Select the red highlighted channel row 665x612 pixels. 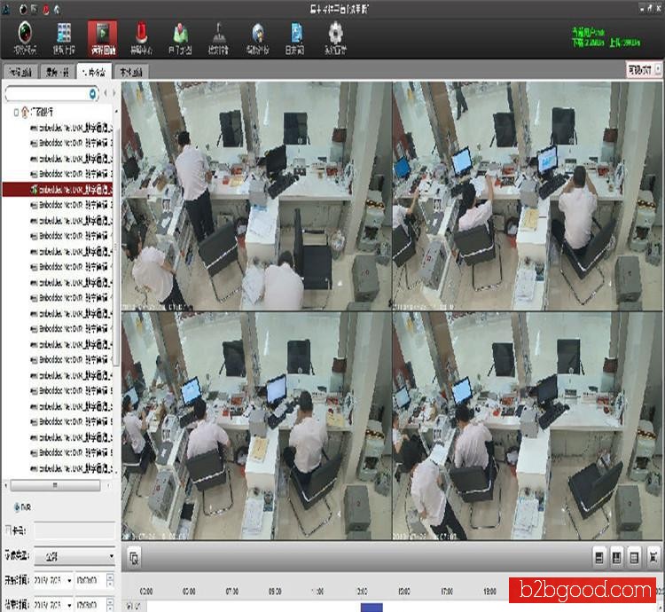(58, 190)
